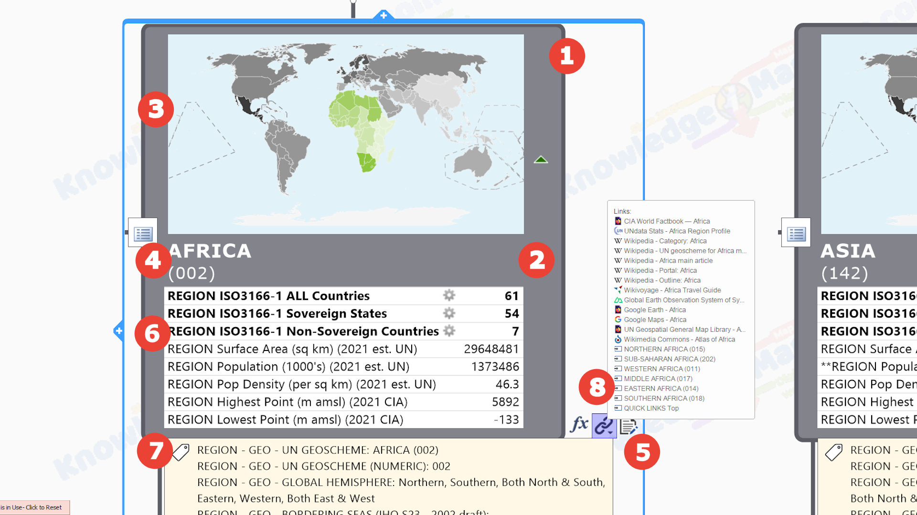Click the fx formula icon on Africa topic
The width and height of the screenshot is (917, 515).
click(579, 424)
